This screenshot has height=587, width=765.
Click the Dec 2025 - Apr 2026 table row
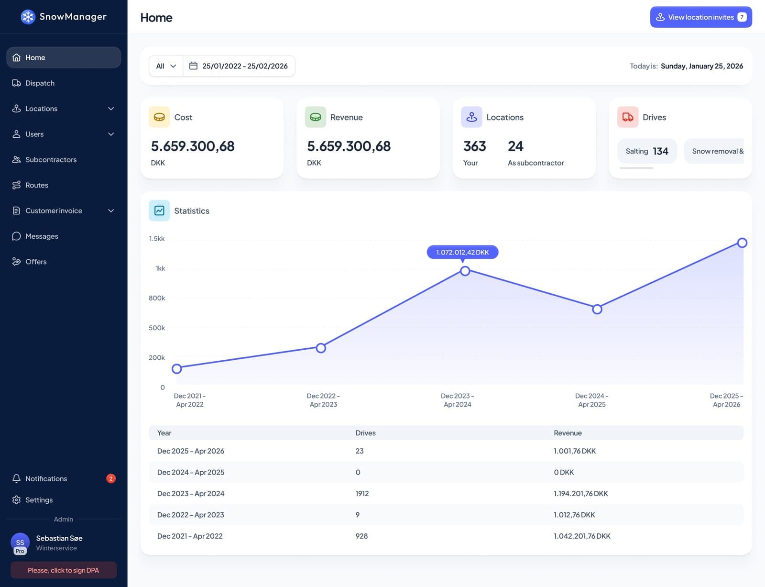pyautogui.click(x=446, y=451)
